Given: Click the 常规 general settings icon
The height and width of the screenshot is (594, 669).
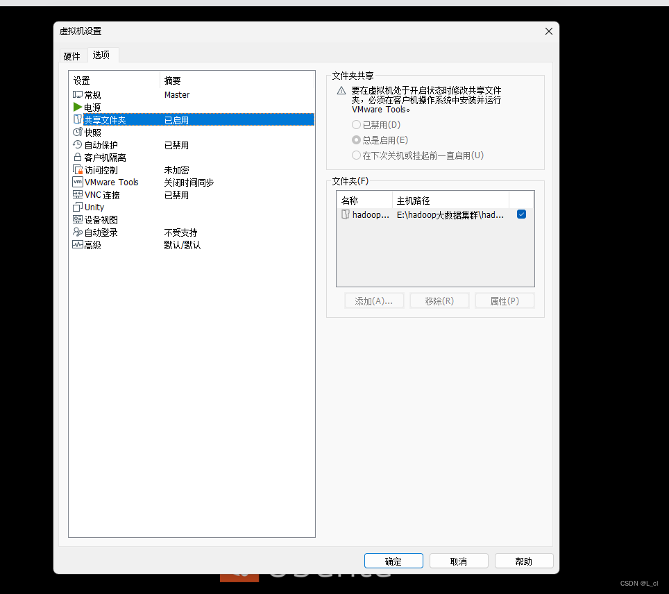Looking at the screenshot, I should [x=77, y=95].
